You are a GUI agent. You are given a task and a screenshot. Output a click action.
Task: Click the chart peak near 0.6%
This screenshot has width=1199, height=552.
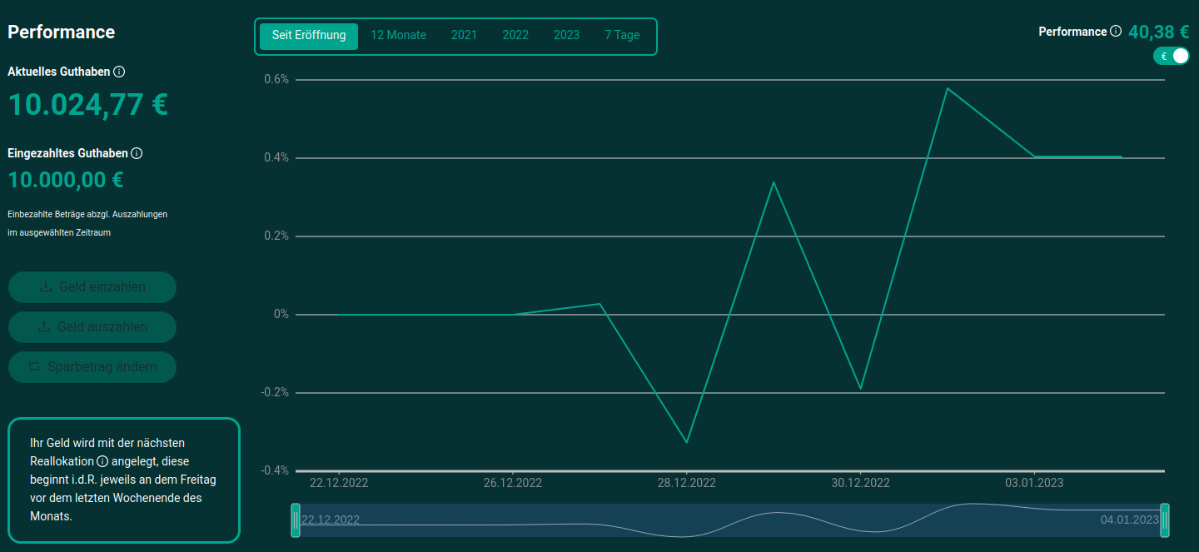(x=947, y=88)
